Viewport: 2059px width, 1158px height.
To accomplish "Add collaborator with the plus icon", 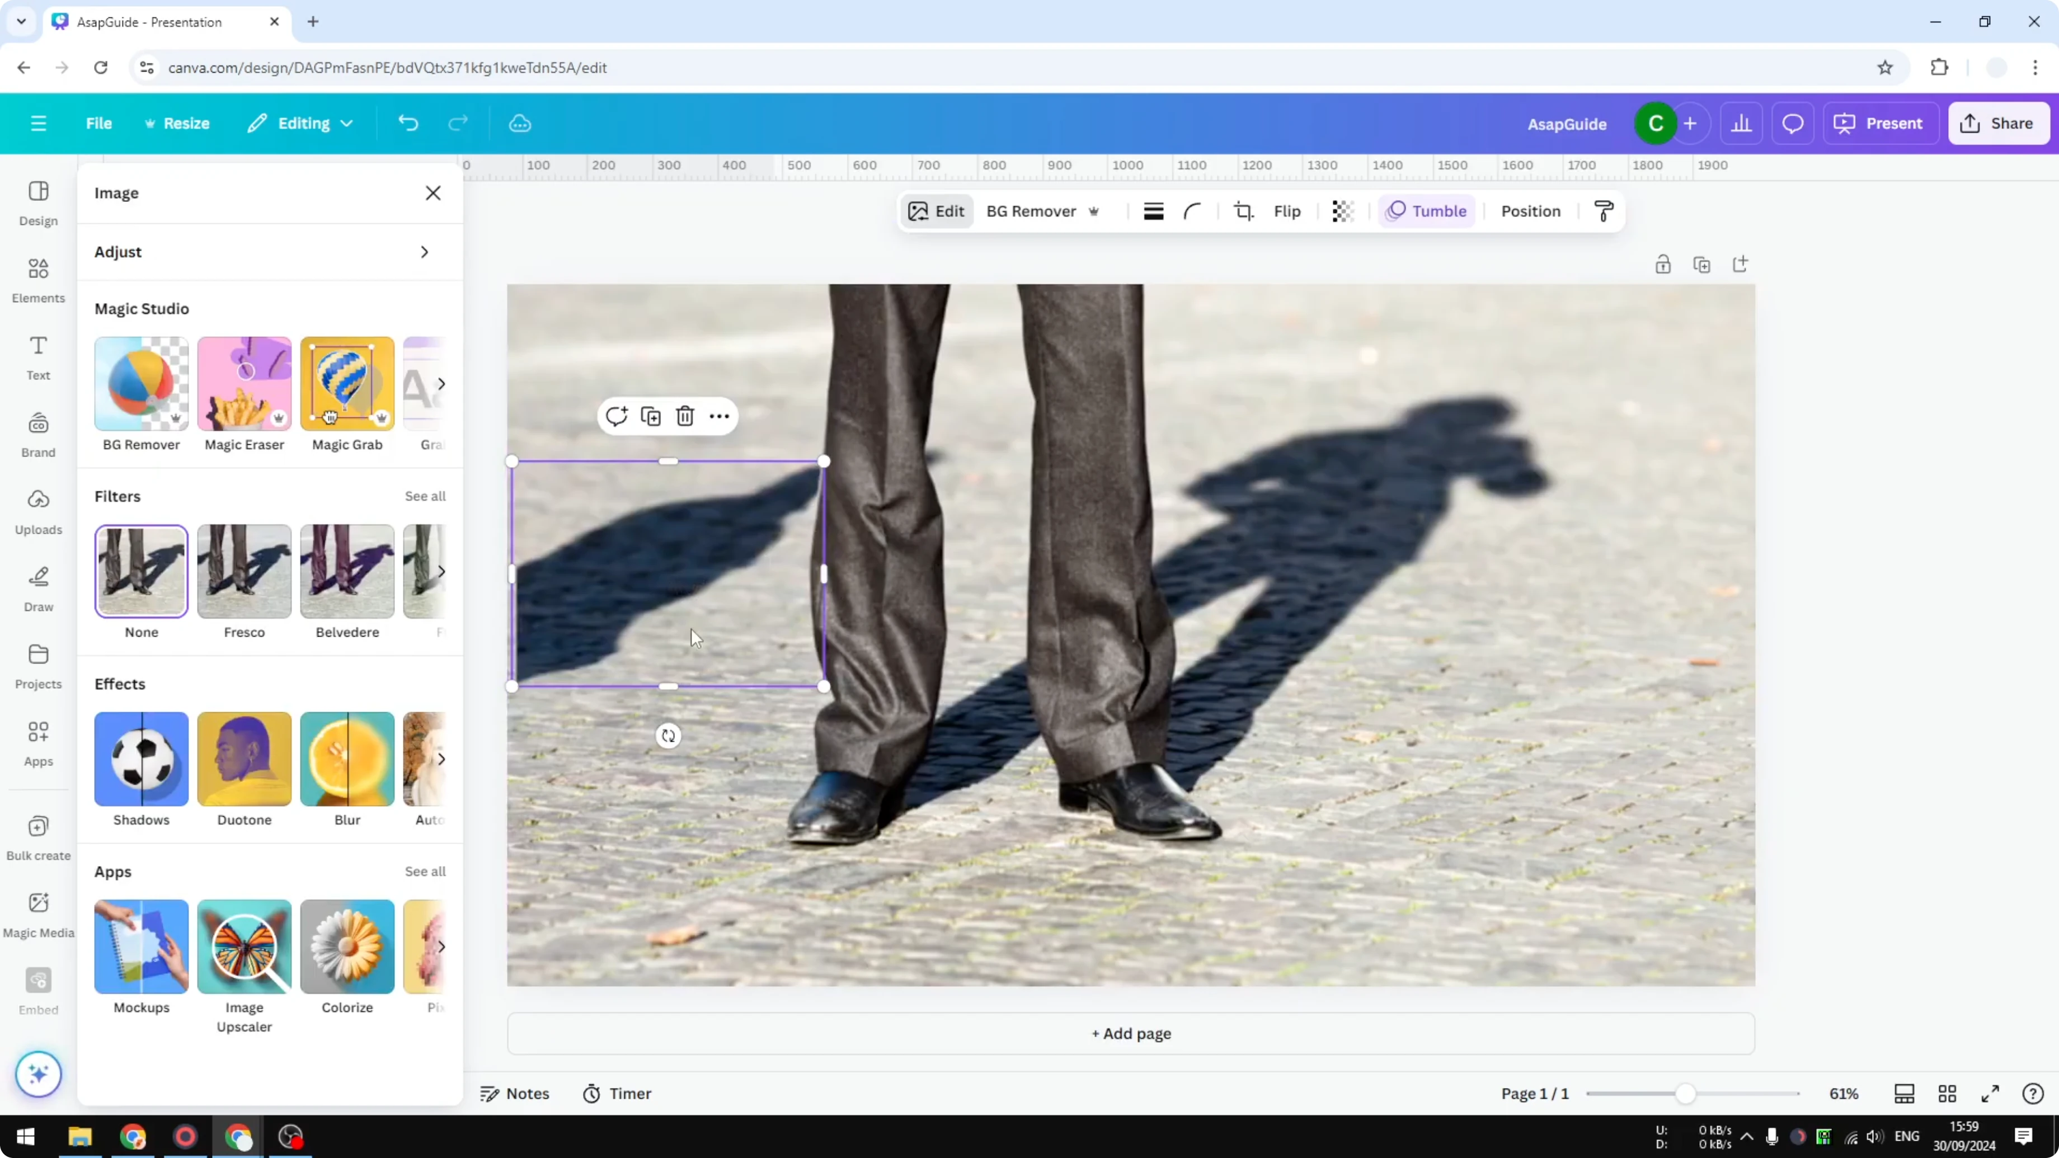I will [1690, 124].
